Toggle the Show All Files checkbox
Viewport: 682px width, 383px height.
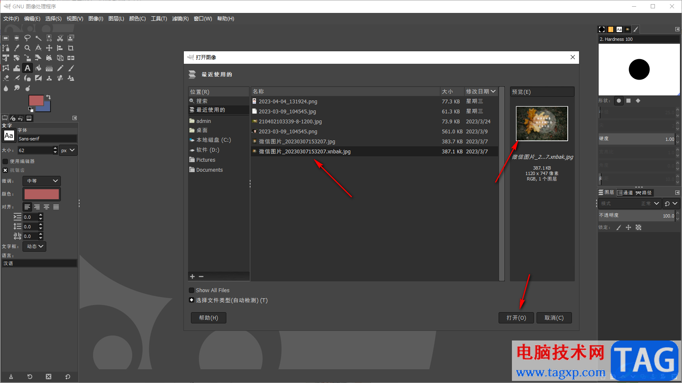point(192,290)
